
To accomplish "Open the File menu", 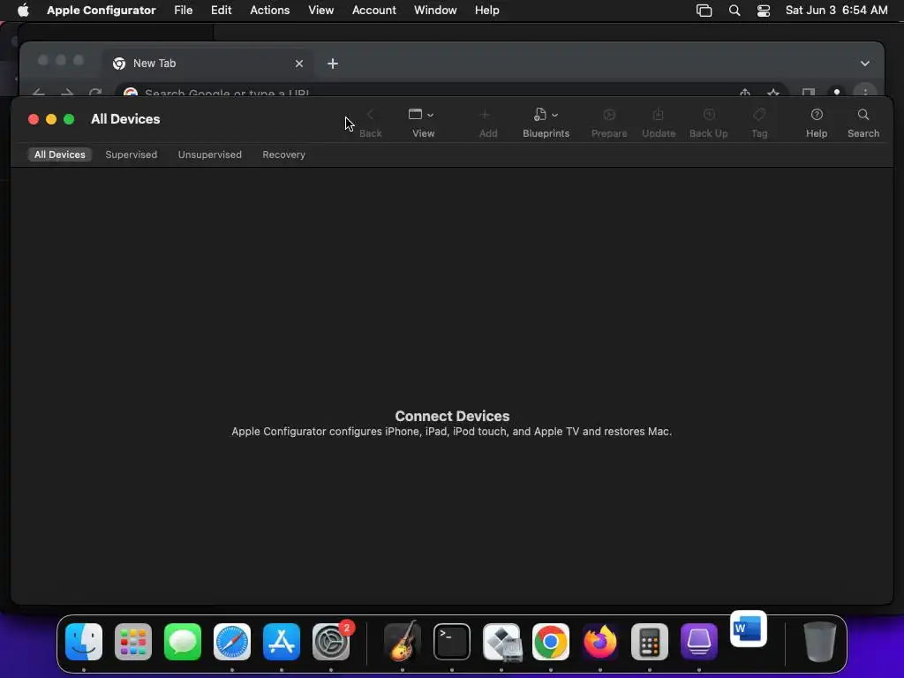I will [x=184, y=11].
